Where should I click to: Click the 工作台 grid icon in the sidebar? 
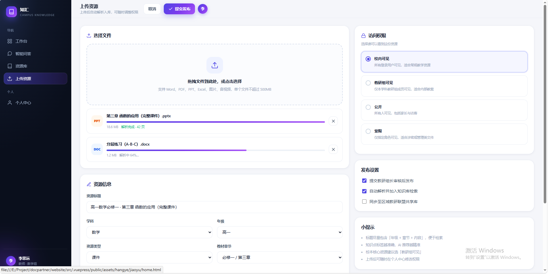click(x=10, y=41)
